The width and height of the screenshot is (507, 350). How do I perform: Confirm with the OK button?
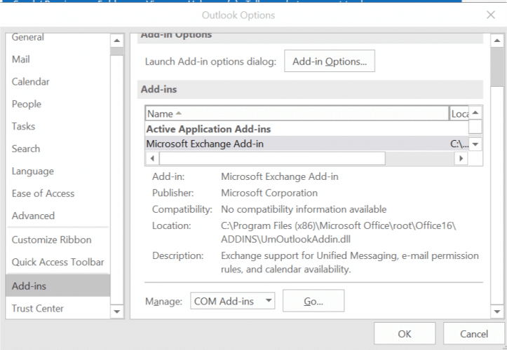[405, 333]
